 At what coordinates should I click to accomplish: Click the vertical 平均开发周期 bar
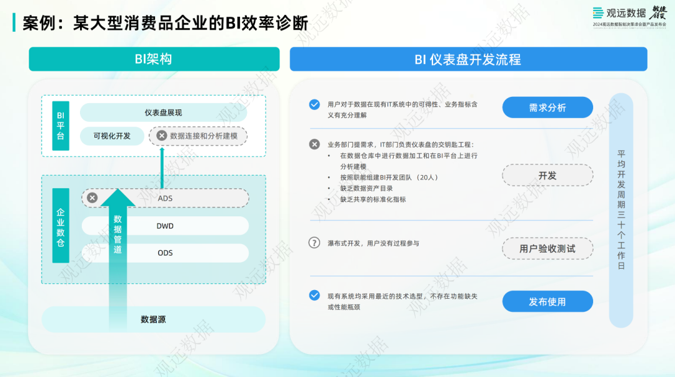point(621,210)
